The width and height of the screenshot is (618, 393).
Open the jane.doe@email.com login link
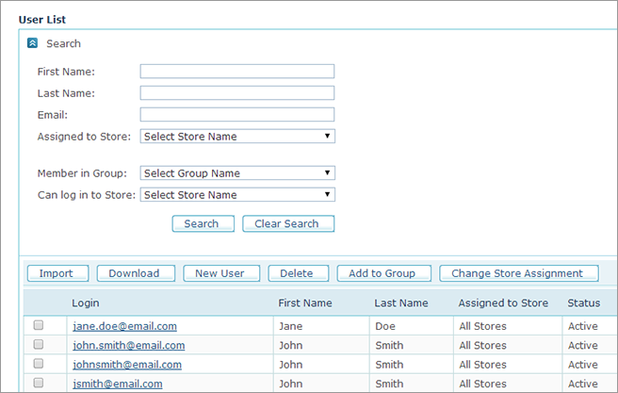[x=123, y=326]
